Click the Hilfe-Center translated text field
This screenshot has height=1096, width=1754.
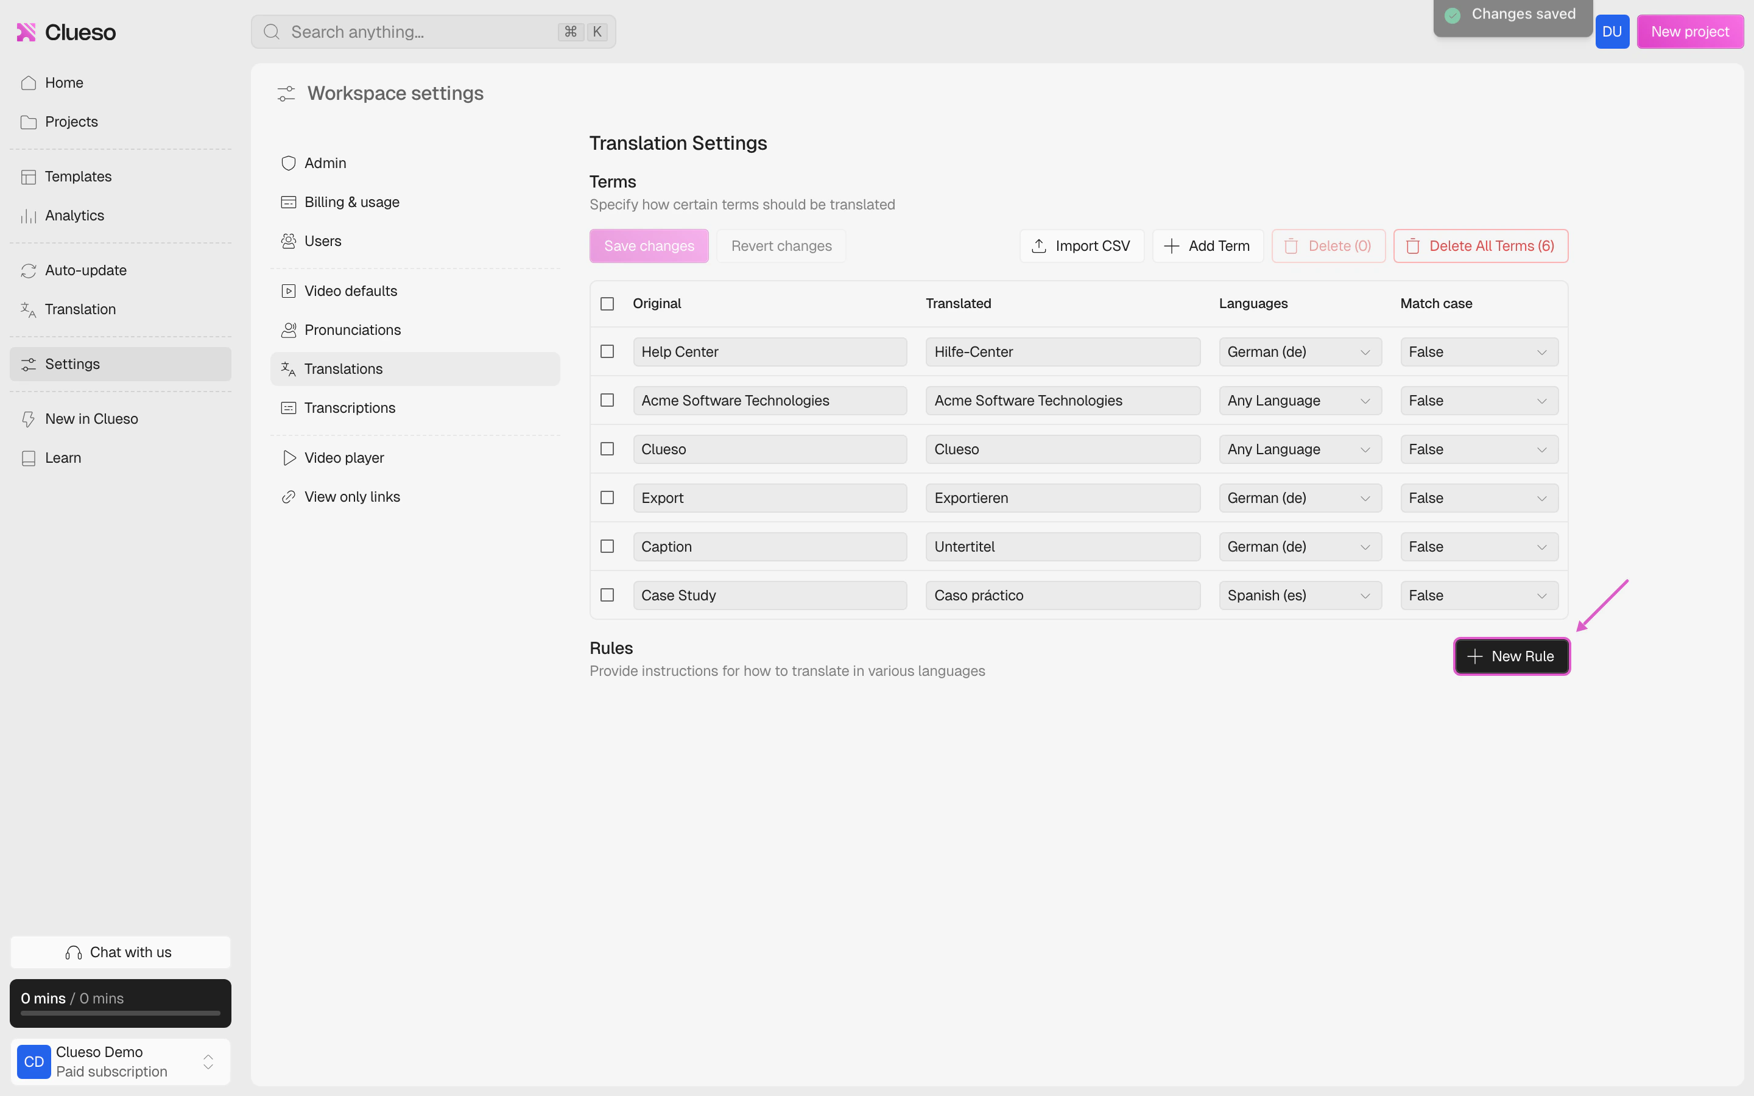coord(1063,351)
